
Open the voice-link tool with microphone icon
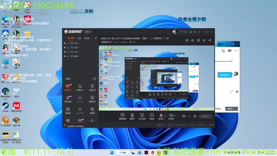coord(68,99)
